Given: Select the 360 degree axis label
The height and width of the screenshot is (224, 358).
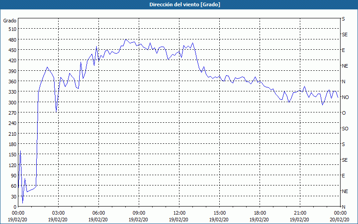Looking at the screenshot, I should (x=13, y=82).
